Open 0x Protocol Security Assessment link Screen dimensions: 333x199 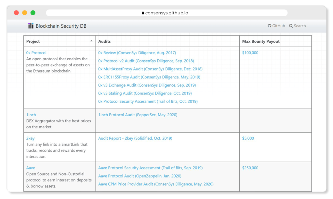(x=148, y=101)
